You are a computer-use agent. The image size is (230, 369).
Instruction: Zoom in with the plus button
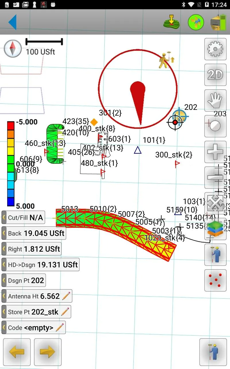(x=215, y=152)
